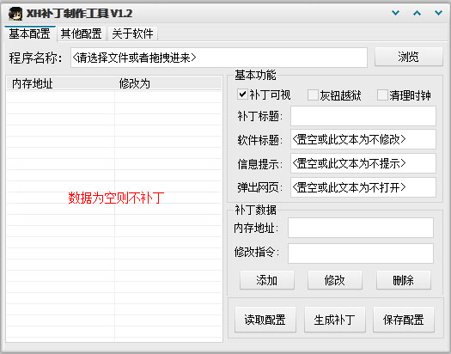Click the 修改 button
The image size is (451, 354).
click(x=335, y=280)
